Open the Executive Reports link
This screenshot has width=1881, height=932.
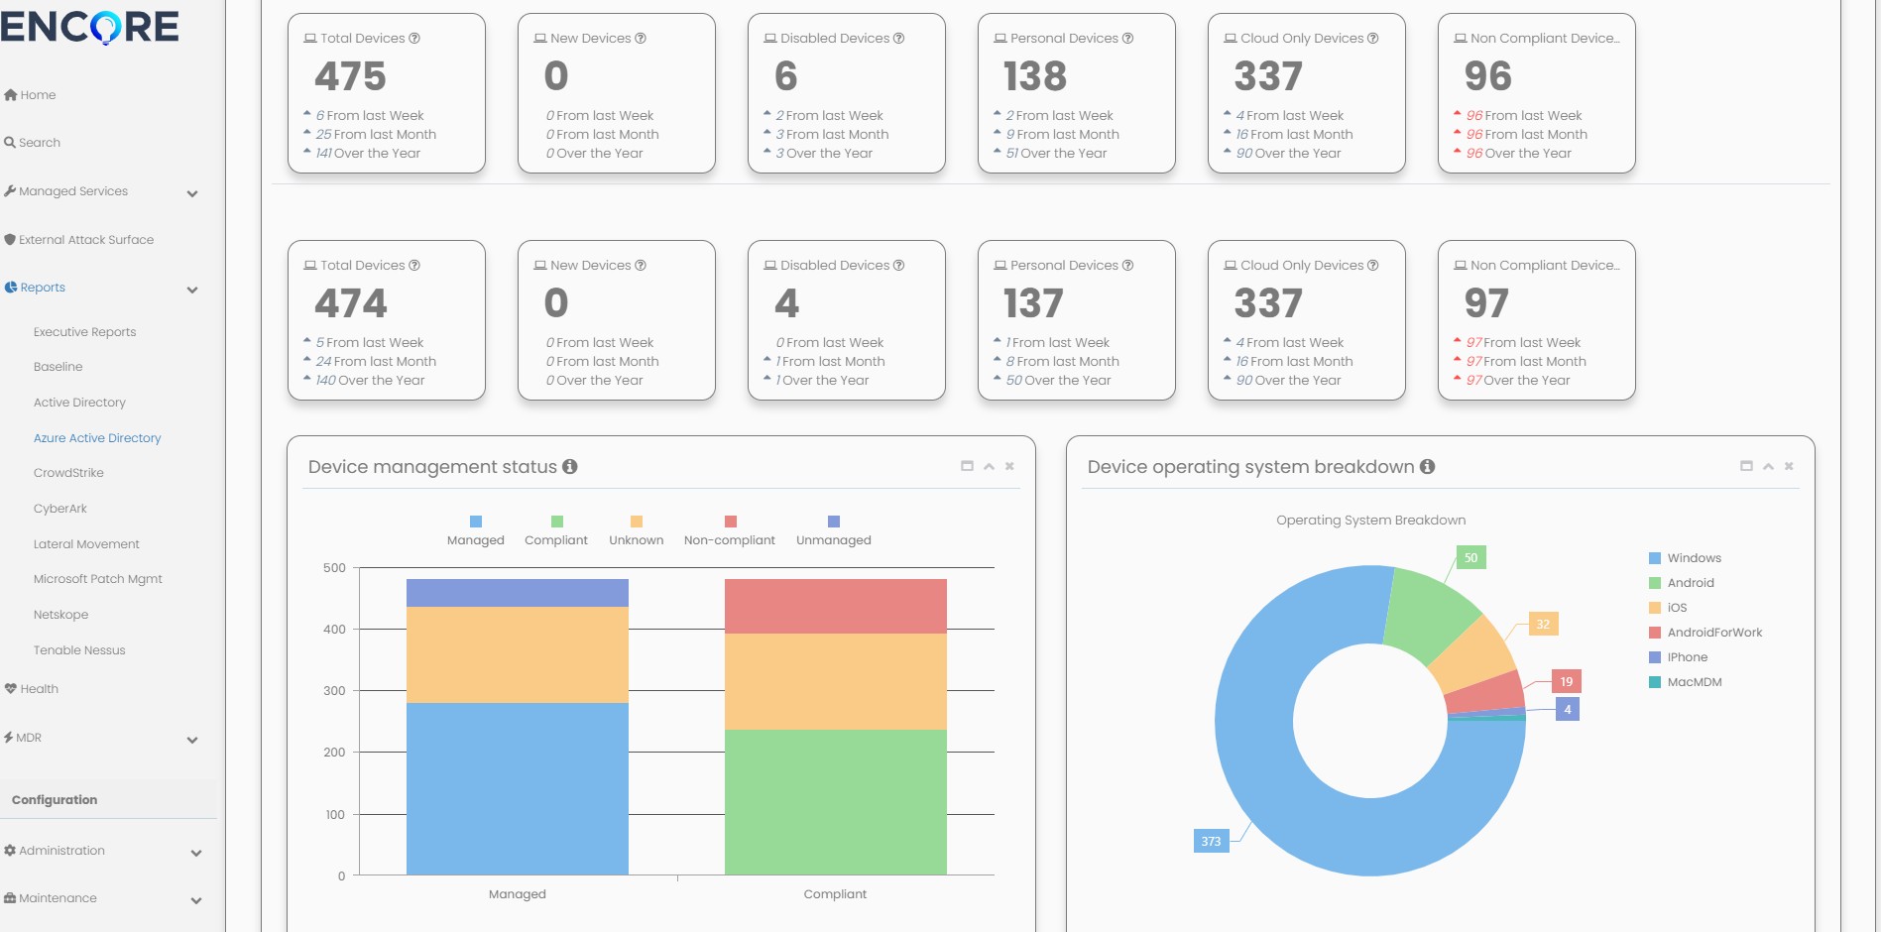click(85, 332)
